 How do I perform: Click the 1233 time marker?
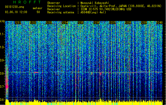[49, 23]
